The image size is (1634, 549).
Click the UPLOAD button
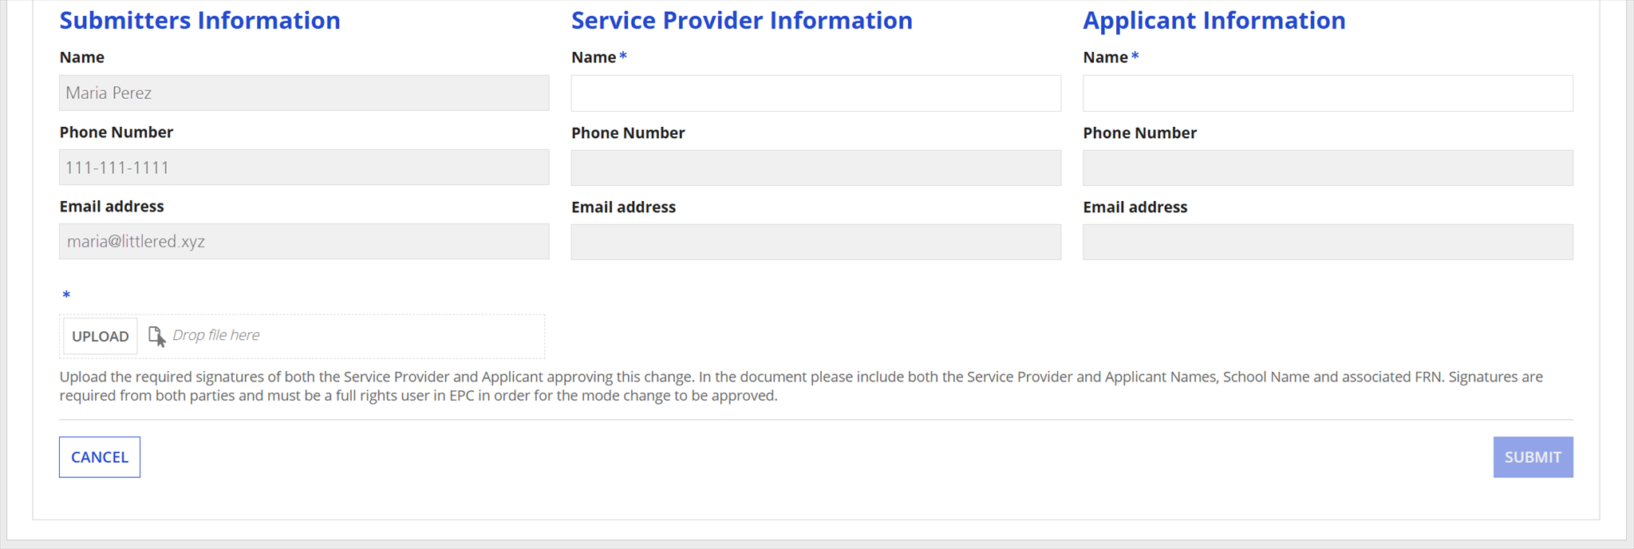101,336
